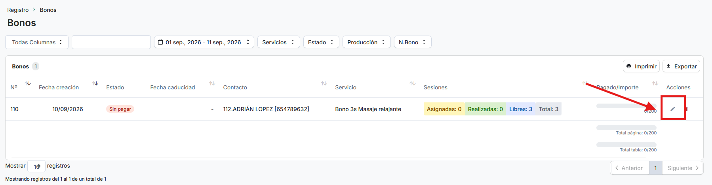Image resolution: width=712 pixels, height=185 pixels.
Task: Sort by Fecha creación column arrows
Action: [x=95, y=83]
